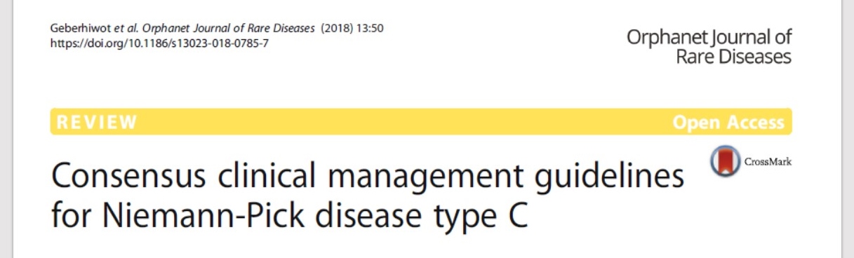Click the CrossMark logo icon
Screen dimensions: 854x258
725,162
